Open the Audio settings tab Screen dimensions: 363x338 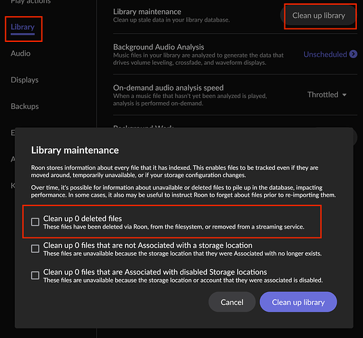pyautogui.click(x=20, y=53)
